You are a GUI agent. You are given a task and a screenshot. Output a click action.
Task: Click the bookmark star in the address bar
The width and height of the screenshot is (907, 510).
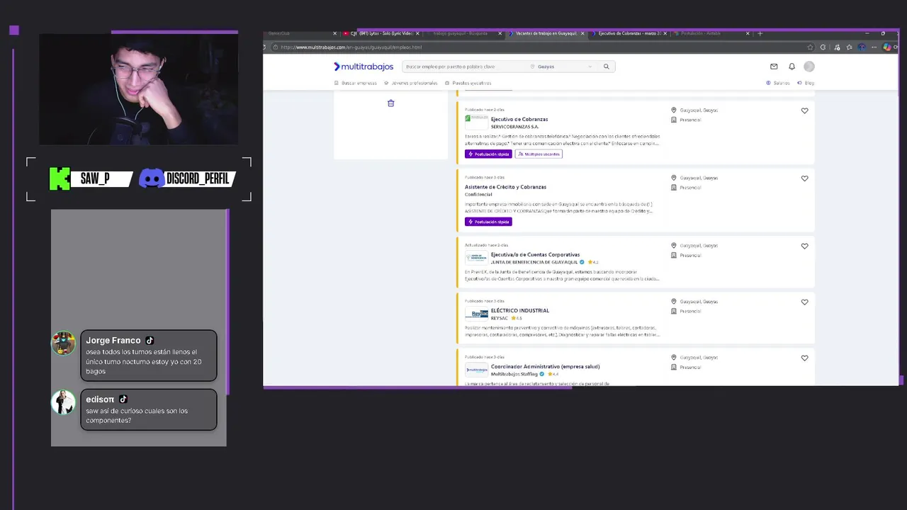coord(810,47)
